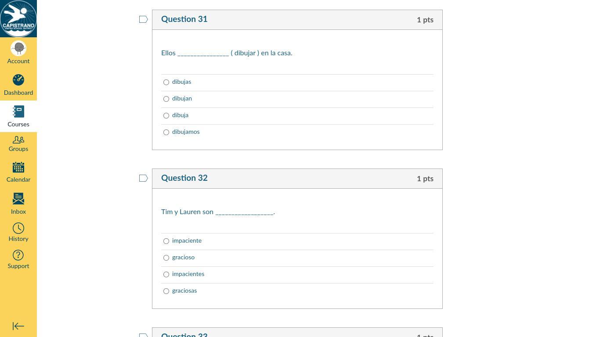
Task: Select the answer "dibujan"
Action: coord(166,99)
